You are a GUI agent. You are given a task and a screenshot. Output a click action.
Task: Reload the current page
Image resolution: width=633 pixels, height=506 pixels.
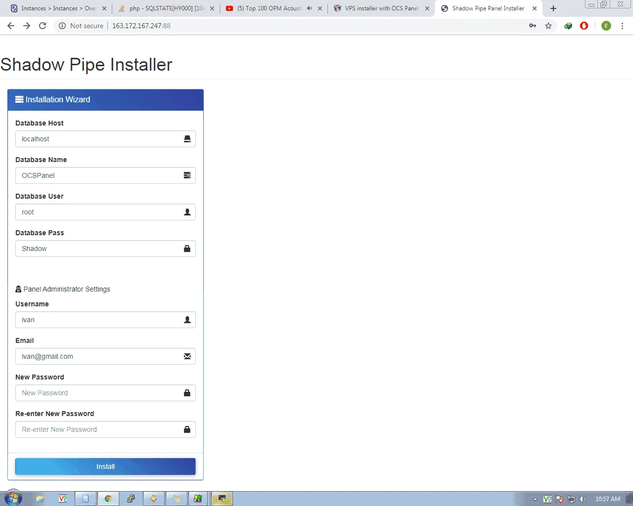43,26
